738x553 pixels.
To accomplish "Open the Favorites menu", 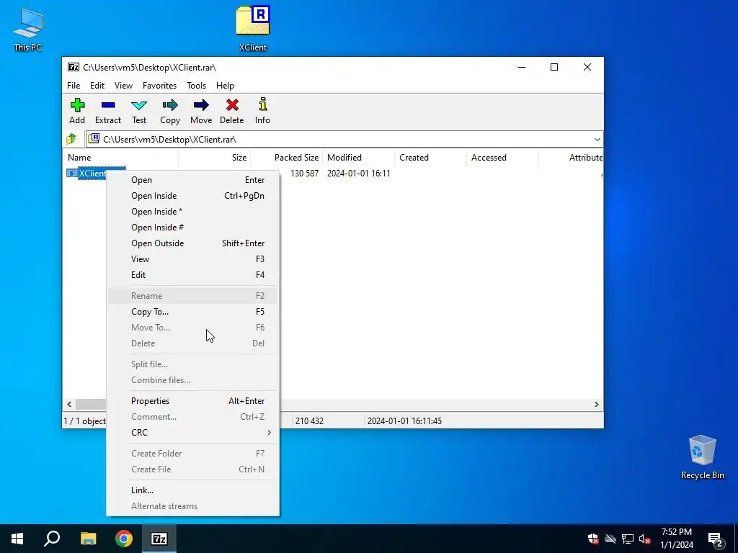I will click(159, 86).
